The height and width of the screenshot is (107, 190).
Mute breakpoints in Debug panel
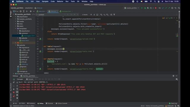(14, 96)
